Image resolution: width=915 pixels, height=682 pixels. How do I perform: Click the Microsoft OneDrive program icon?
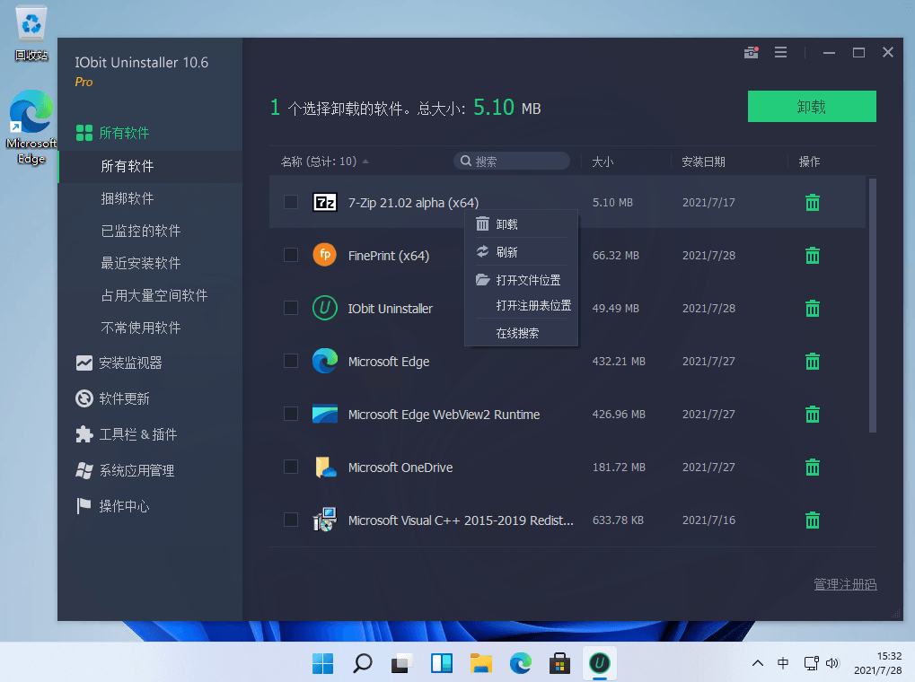pos(325,468)
